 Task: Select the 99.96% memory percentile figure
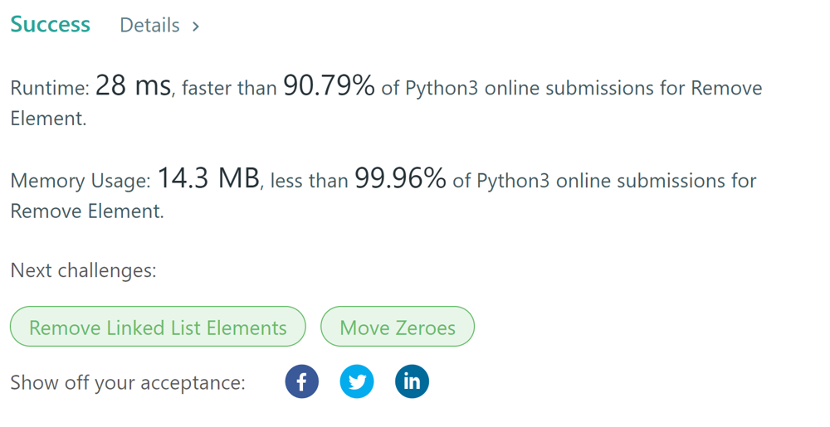400,179
